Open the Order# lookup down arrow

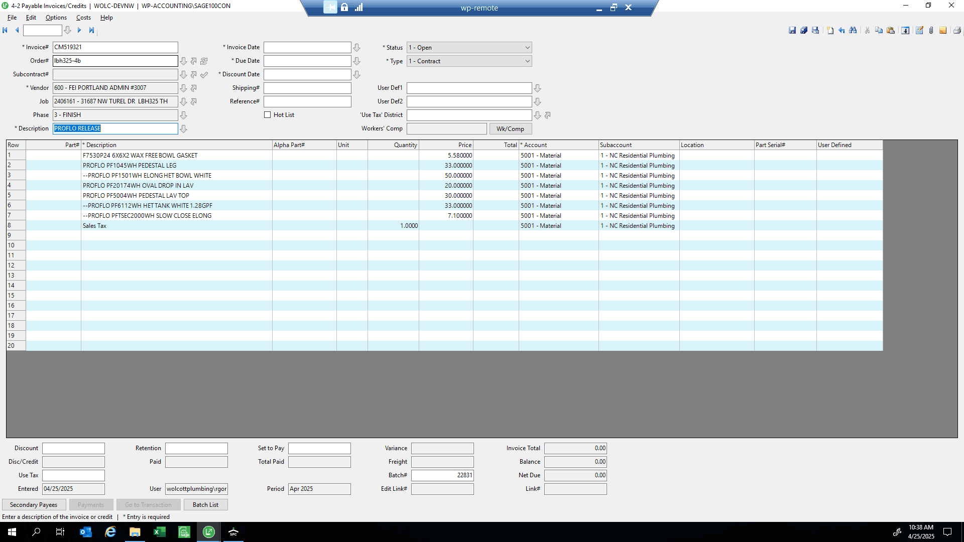click(x=184, y=61)
